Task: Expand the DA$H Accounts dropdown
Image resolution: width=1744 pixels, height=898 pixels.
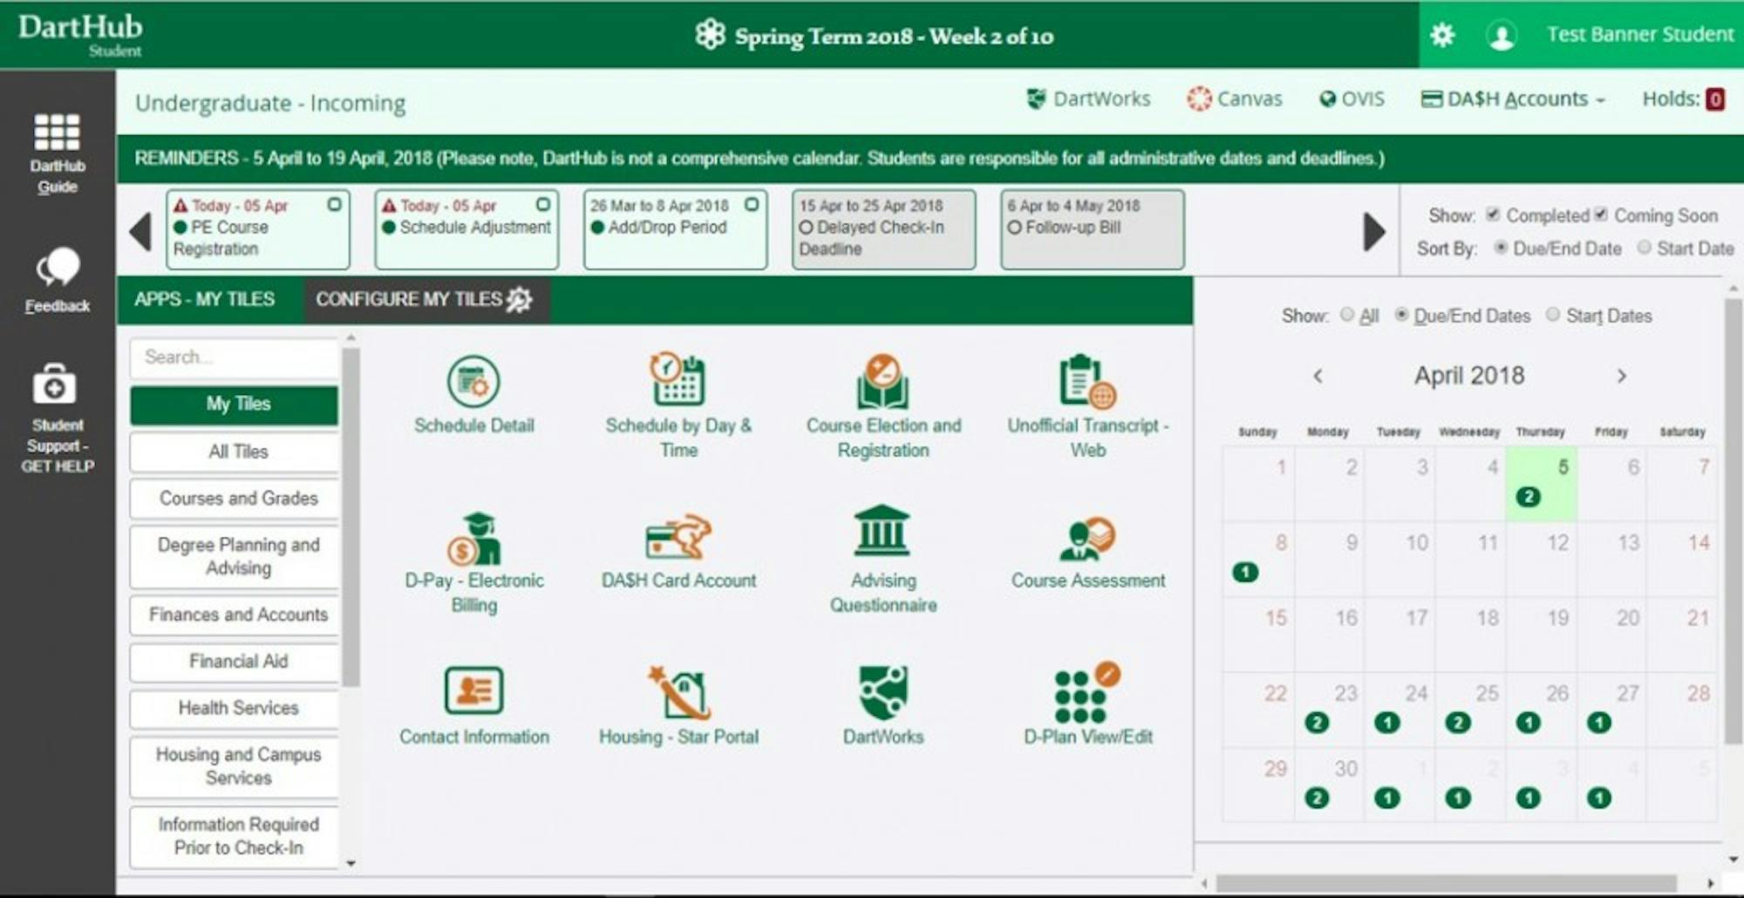Action: tap(1514, 99)
